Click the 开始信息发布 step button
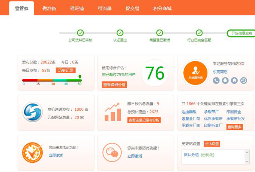The height and width of the screenshot is (172, 255). (x=241, y=33)
